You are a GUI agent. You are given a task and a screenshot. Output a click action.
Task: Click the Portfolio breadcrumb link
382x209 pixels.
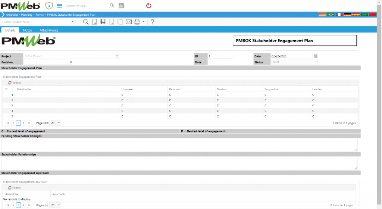point(12,15)
